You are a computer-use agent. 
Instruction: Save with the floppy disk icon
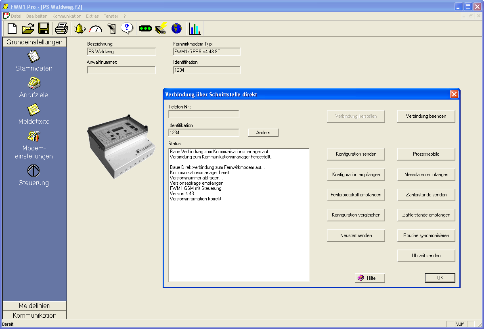[44, 29]
